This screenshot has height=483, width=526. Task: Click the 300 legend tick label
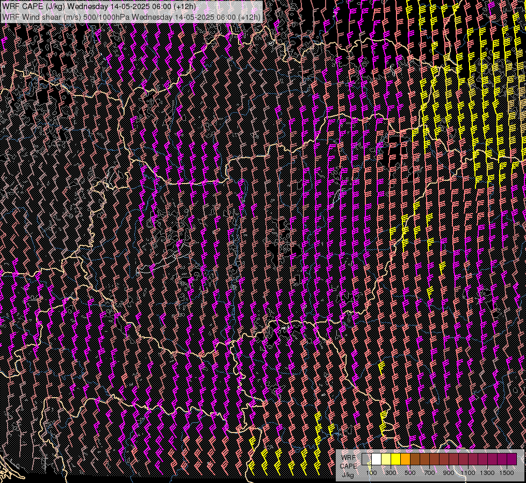pos(391,473)
